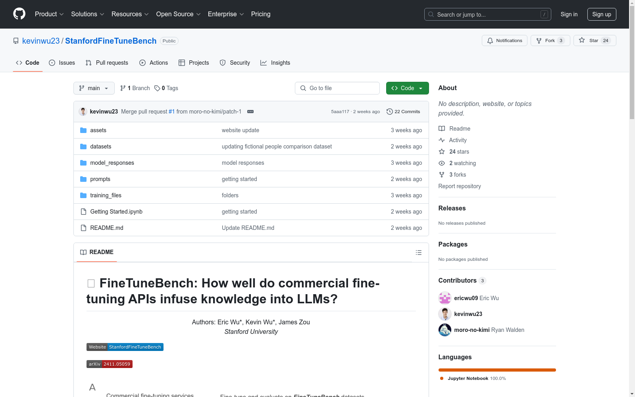Open the Security tab

235,63
